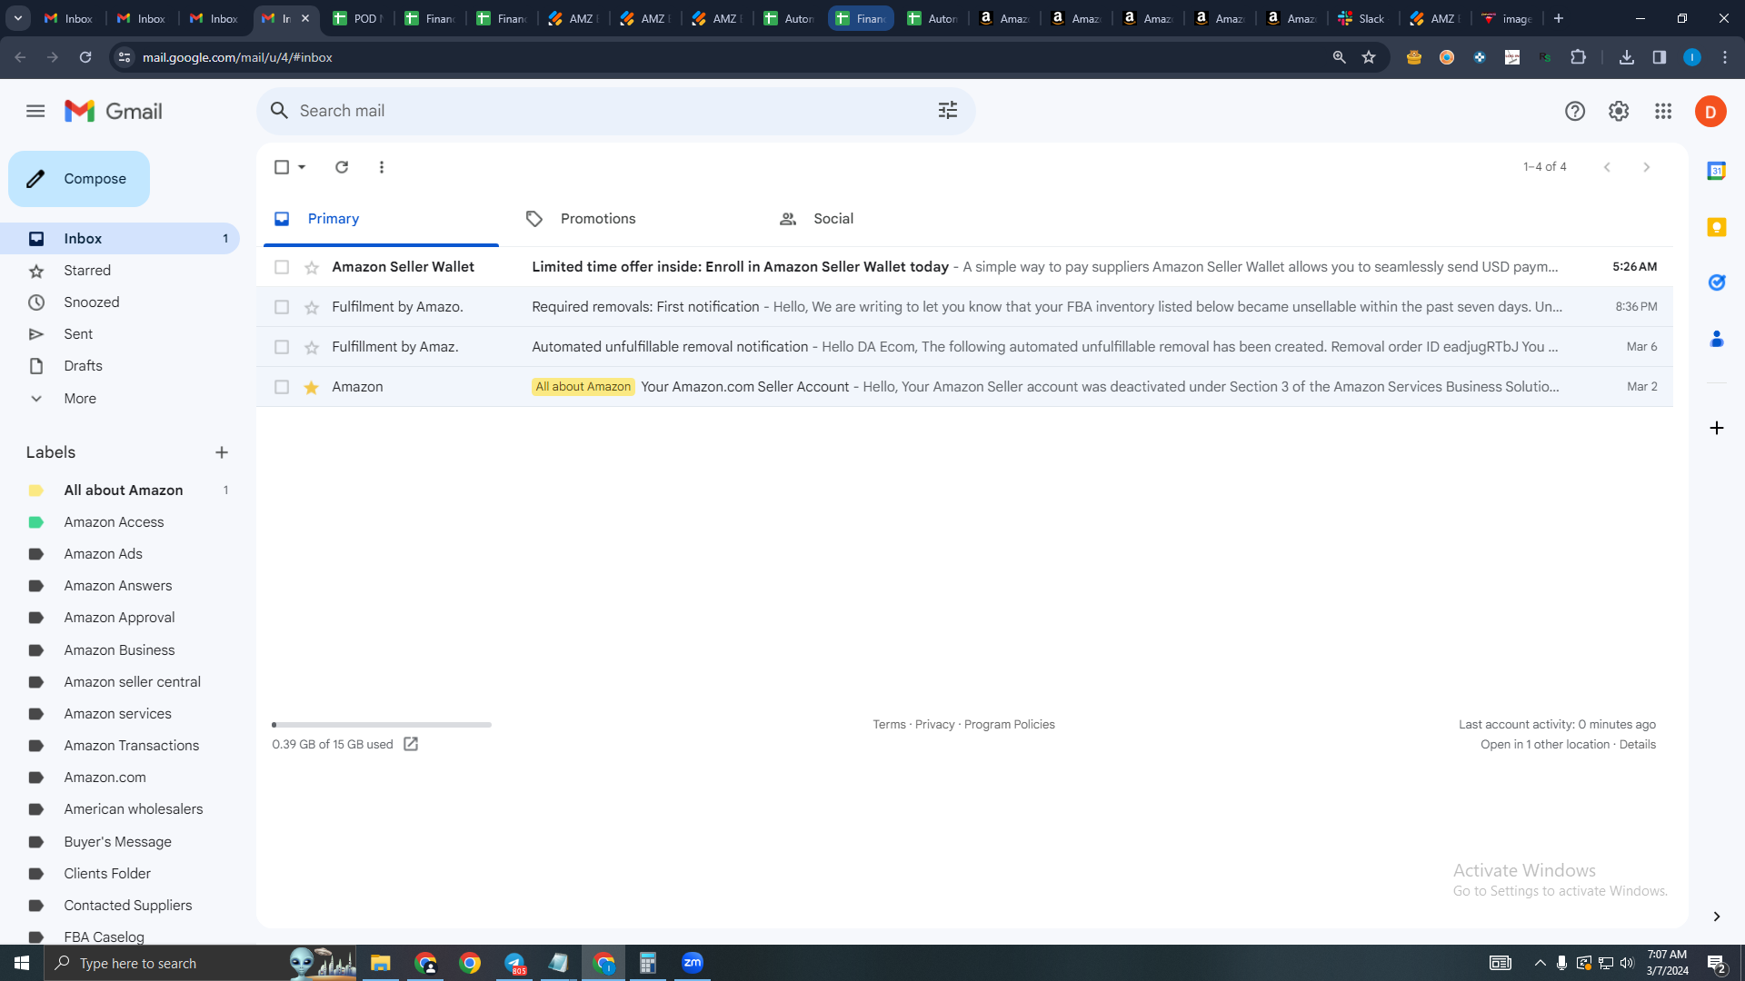Open Google Tasks side panel
Image resolution: width=1745 pixels, height=981 pixels.
1717,282
